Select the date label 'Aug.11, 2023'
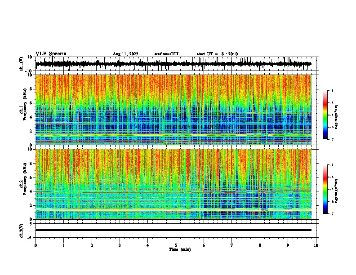 pos(125,54)
